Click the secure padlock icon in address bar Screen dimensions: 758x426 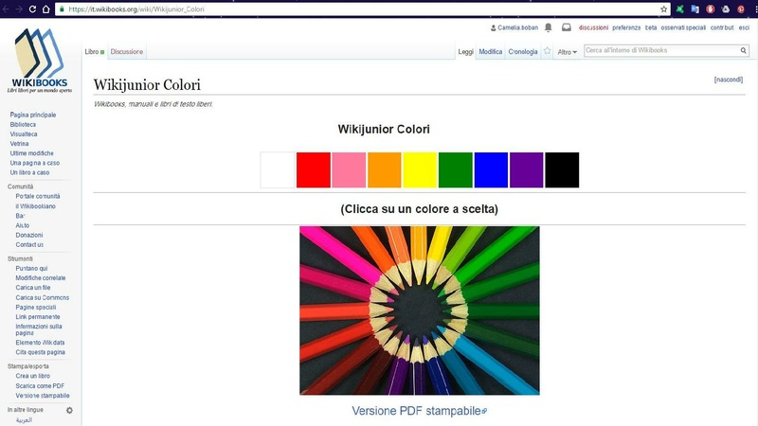click(x=62, y=9)
